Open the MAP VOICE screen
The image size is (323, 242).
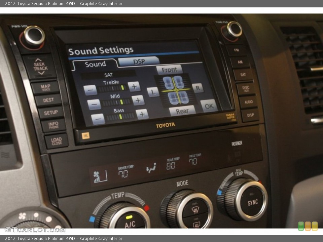[x=45, y=87]
